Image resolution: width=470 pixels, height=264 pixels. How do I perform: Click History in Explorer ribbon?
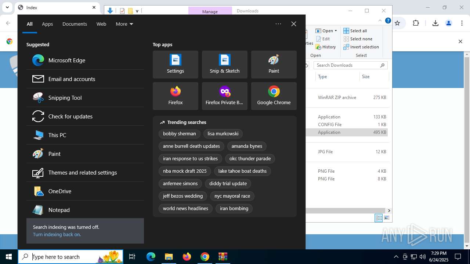click(326, 47)
